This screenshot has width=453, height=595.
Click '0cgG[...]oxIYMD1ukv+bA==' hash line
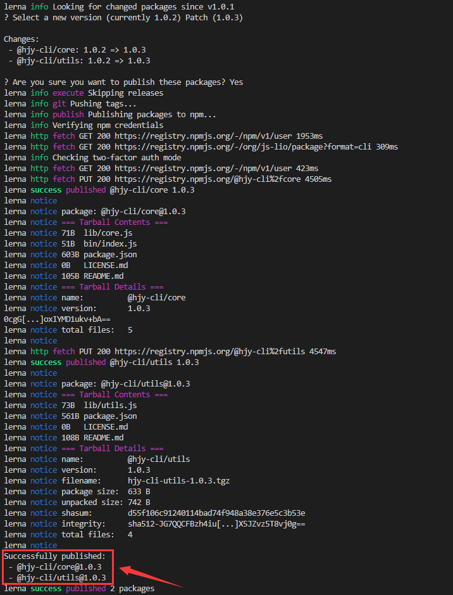click(x=57, y=319)
